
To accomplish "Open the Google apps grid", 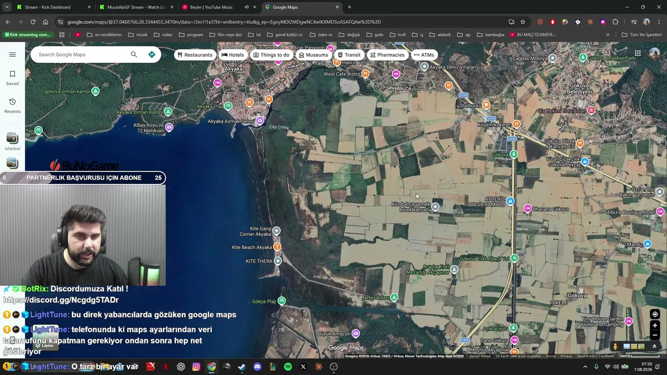I will 638,53.
